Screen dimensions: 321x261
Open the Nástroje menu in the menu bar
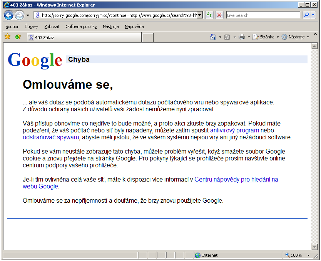point(110,26)
